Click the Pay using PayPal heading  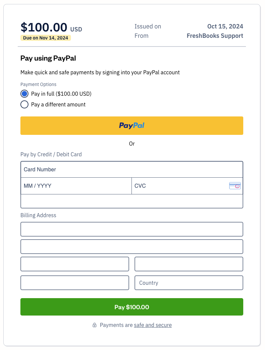(48, 58)
